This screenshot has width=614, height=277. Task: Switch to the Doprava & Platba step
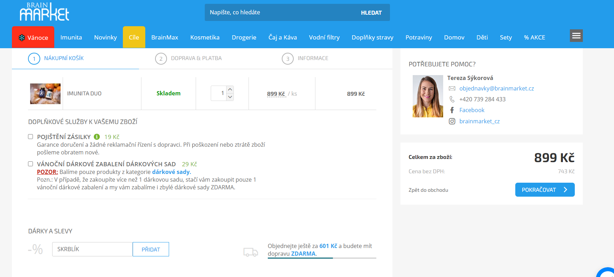[x=196, y=58]
